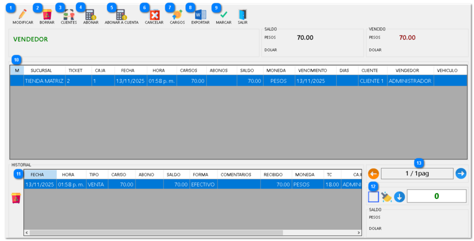Go to previous page with left arrow

pos(373,173)
